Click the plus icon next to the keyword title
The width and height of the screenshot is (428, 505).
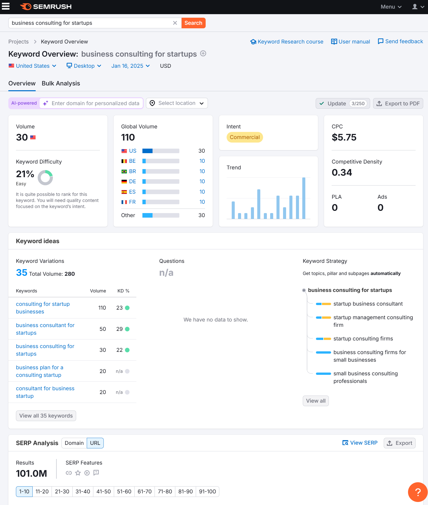point(203,54)
